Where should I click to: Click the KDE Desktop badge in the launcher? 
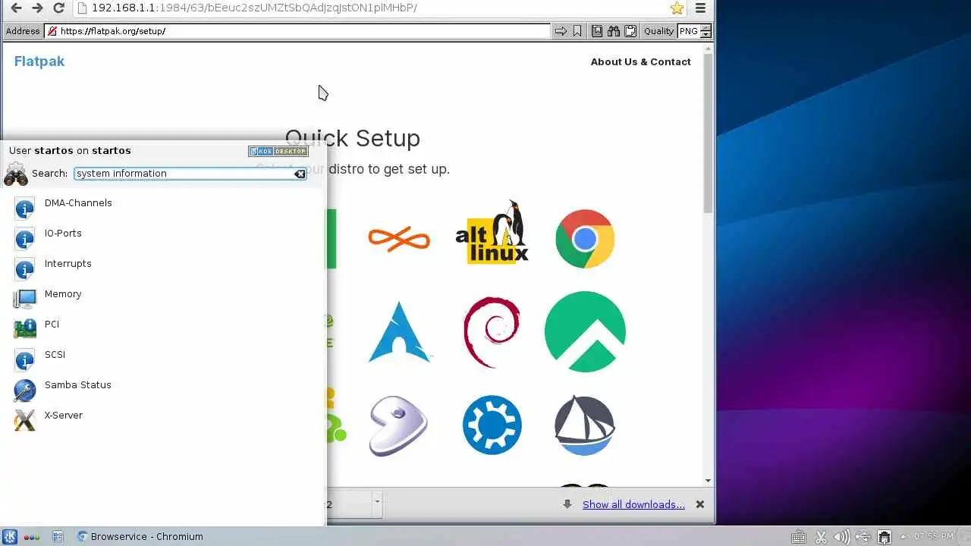click(x=278, y=151)
